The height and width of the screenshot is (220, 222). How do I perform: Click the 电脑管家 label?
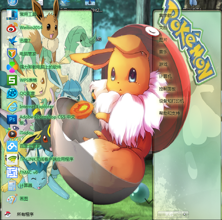[28, 54]
